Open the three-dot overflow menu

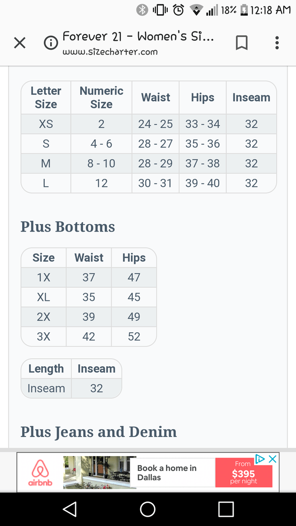tap(277, 43)
